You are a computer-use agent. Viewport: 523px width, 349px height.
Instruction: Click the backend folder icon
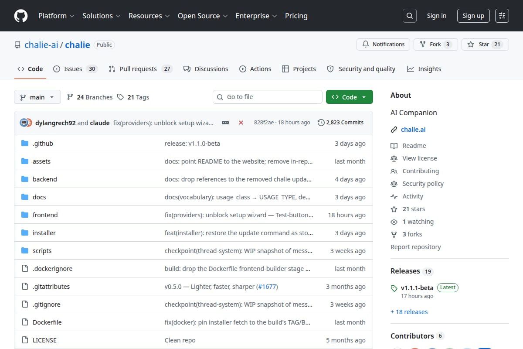[x=25, y=179]
